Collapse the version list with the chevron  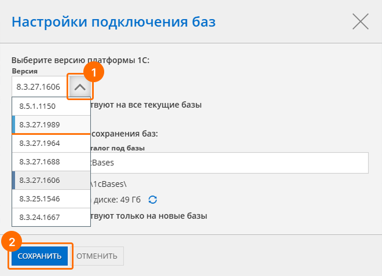coord(80,87)
